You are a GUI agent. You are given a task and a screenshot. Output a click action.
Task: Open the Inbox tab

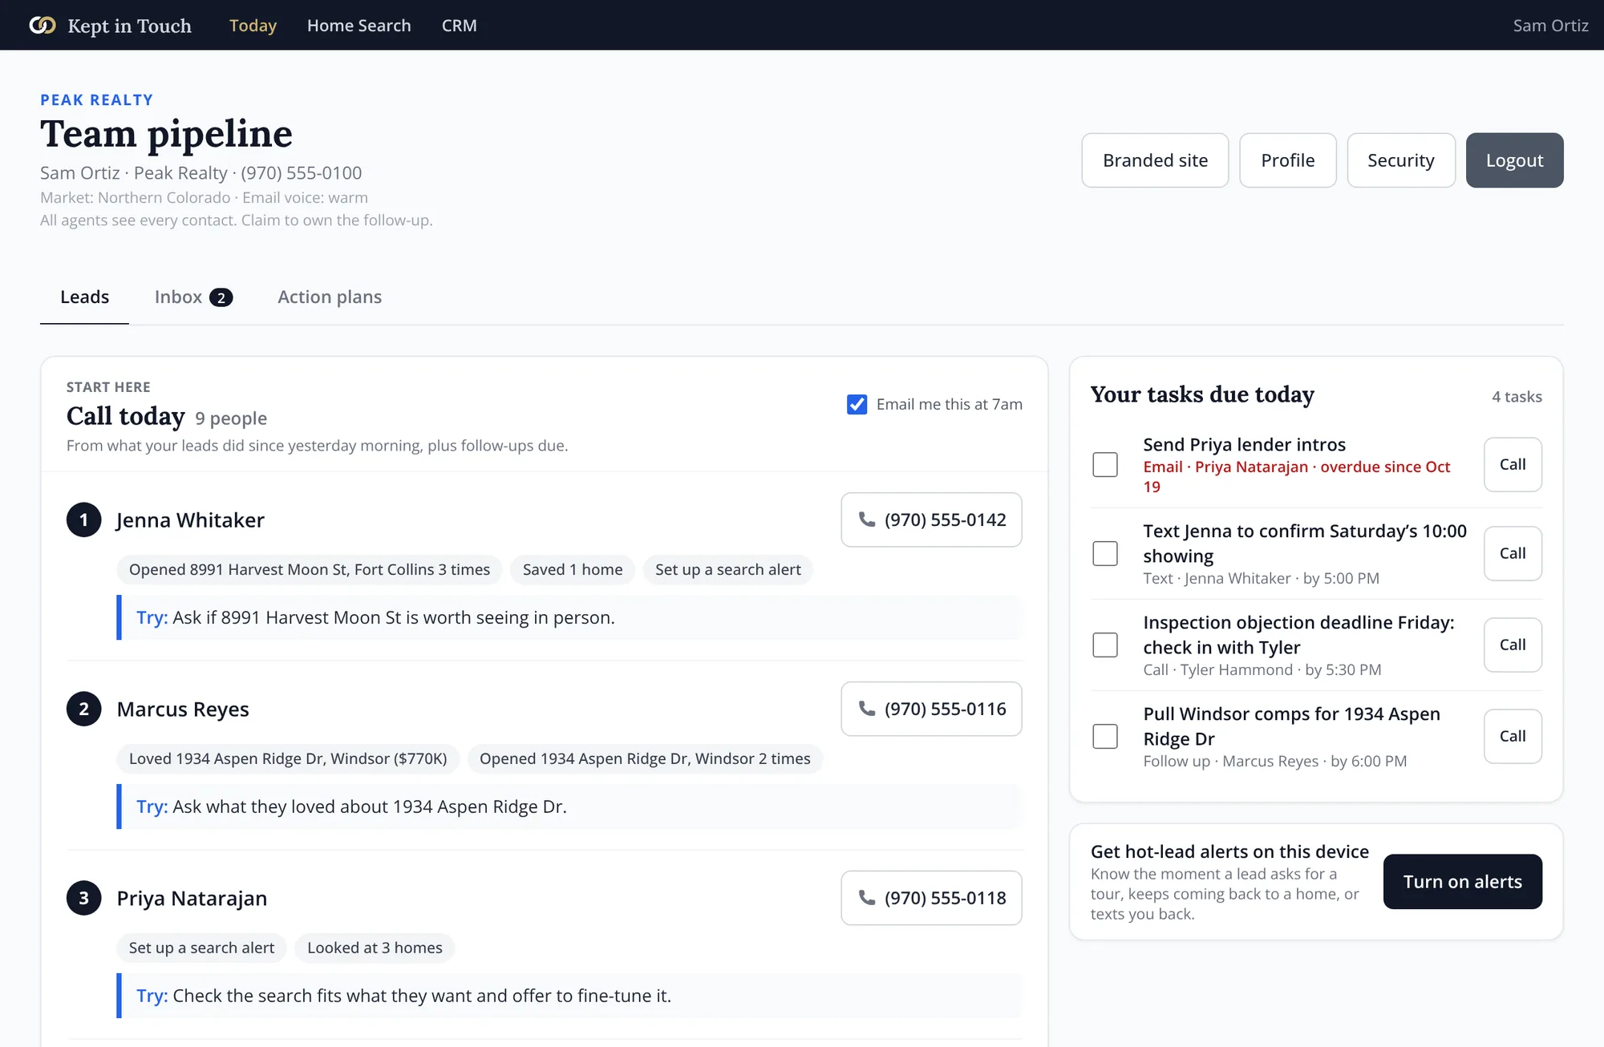pos(193,297)
